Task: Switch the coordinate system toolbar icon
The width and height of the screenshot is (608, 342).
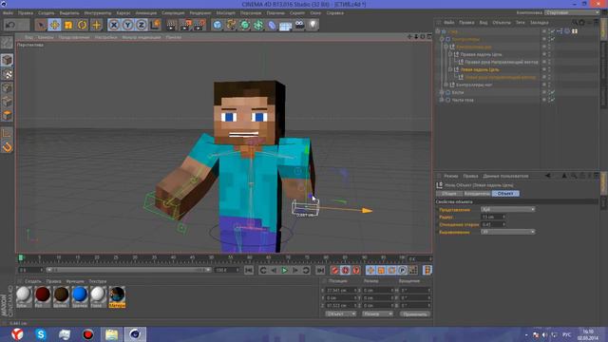Action: (156, 26)
